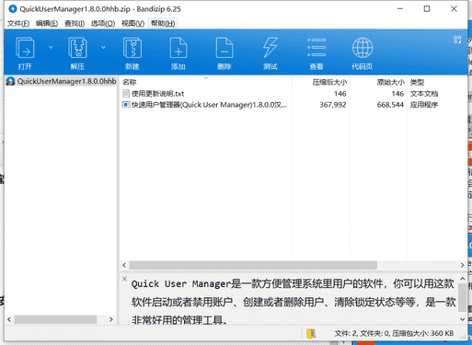Viewport: 472px width, 345px height.
Task: Click the Quick User Manager comment text
Action: pyautogui.click(x=293, y=302)
